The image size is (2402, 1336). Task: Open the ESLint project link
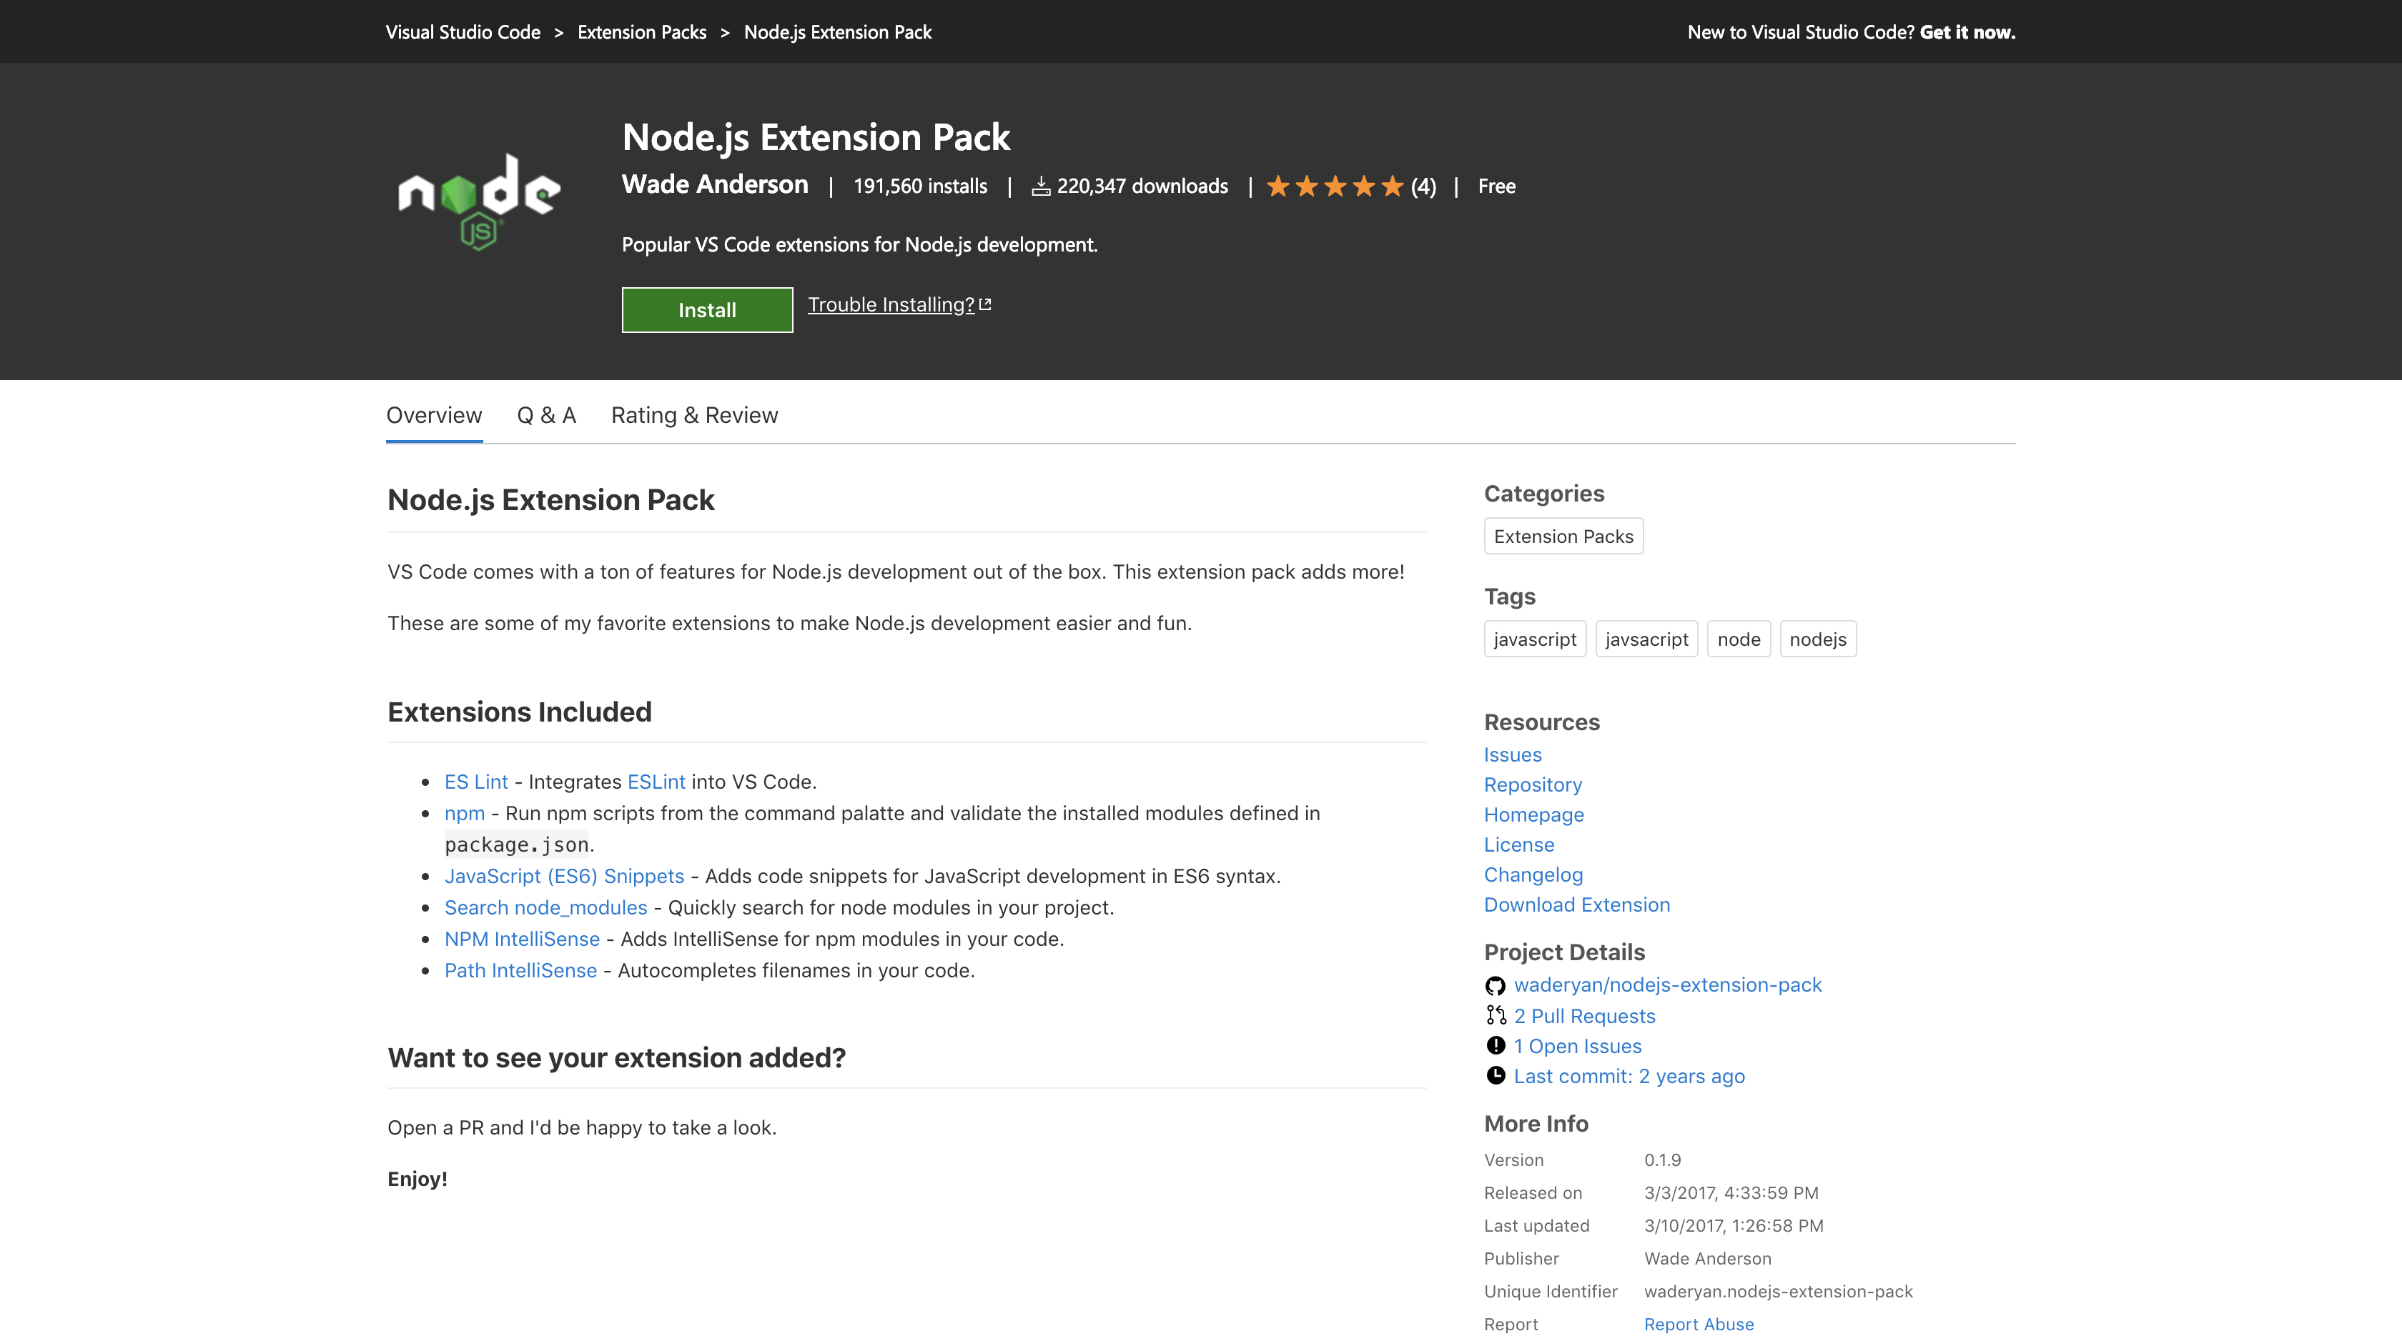pos(656,782)
